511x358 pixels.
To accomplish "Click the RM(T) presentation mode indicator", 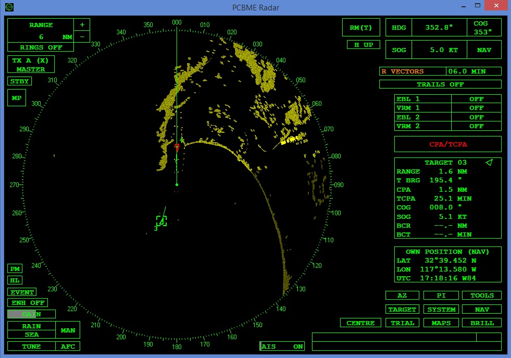I will (x=361, y=27).
